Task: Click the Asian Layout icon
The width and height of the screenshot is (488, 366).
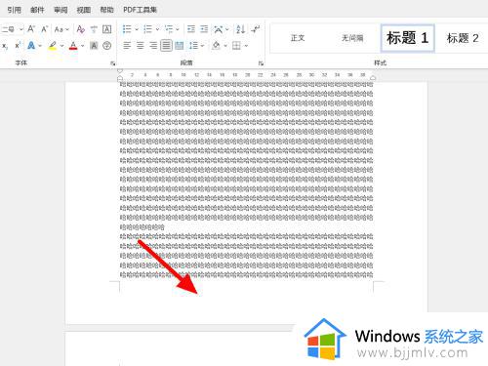Action: [219, 29]
